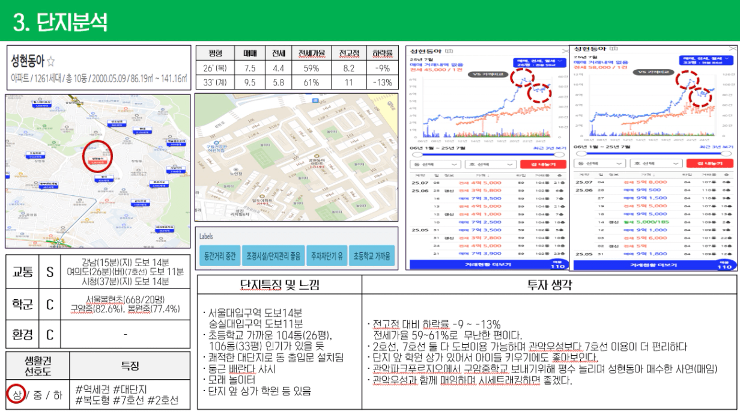Click the favorite star beside the 성현동아 title
The width and height of the screenshot is (740, 414).
click(51, 61)
